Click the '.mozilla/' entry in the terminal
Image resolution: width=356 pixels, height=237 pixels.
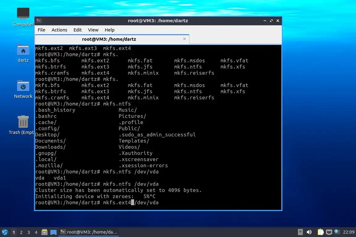(x=49, y=165)
